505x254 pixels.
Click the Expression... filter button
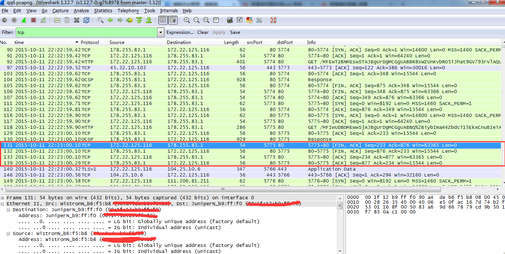[180, 32]
